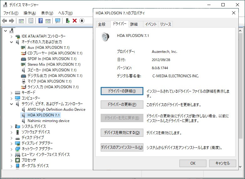This screenshot has width=245, height=179.
Task: Expand IDE ATA/ATAPI コントローラー
Action: (x=11, y=37)
